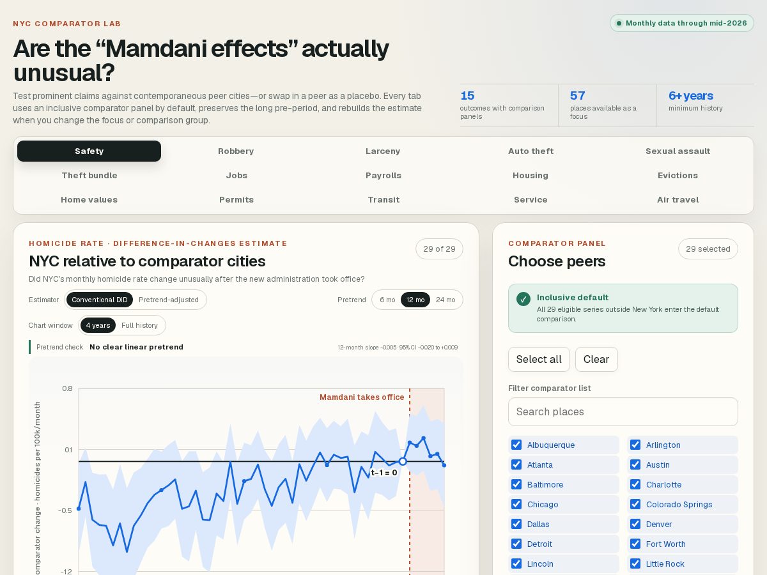Open the Jobs tab
767x575 pixels.
click(236, 176)
